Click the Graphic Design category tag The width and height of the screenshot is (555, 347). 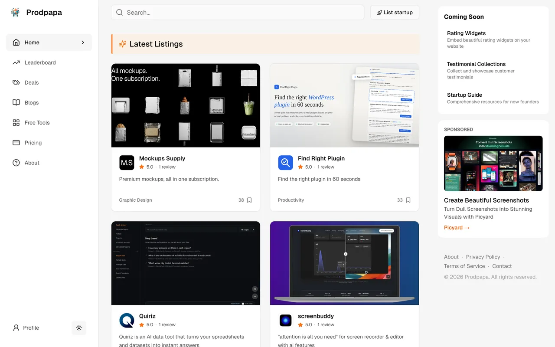(135, 200)
